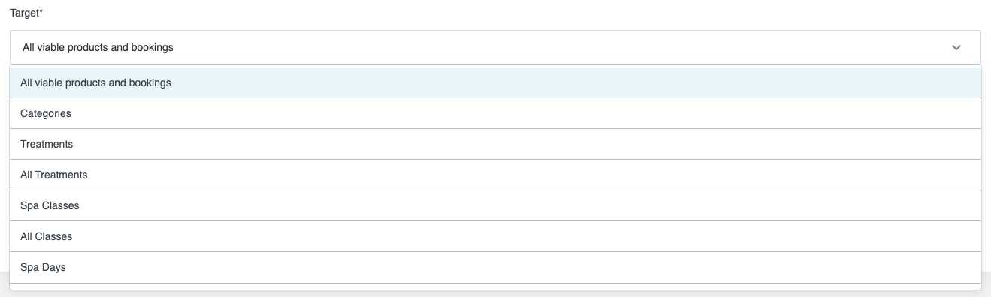Choose Categories from the dropdown list

(496, 113)
